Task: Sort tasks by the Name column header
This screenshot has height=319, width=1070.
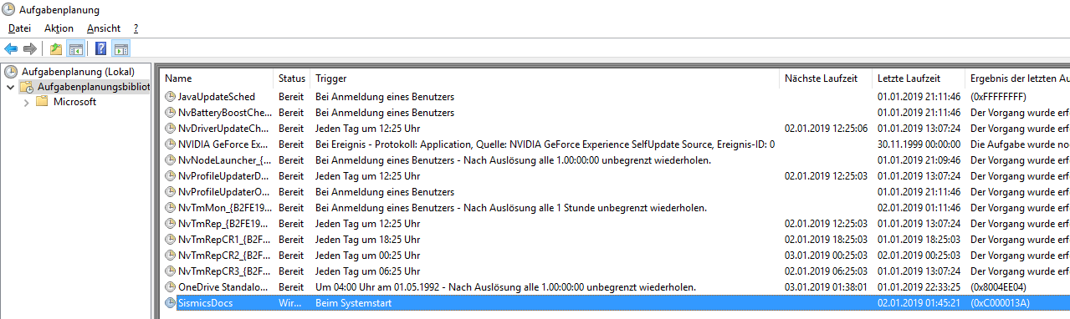Action: (217, 78)
